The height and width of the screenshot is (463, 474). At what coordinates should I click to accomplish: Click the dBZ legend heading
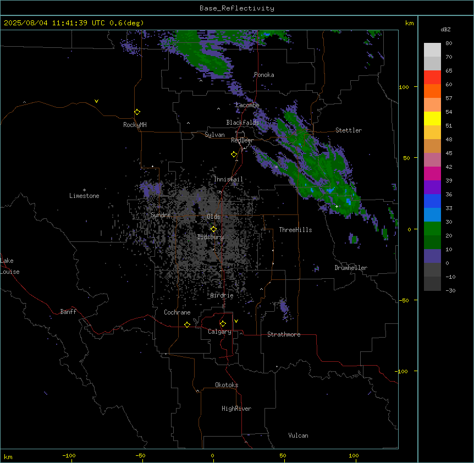point(445,29)
